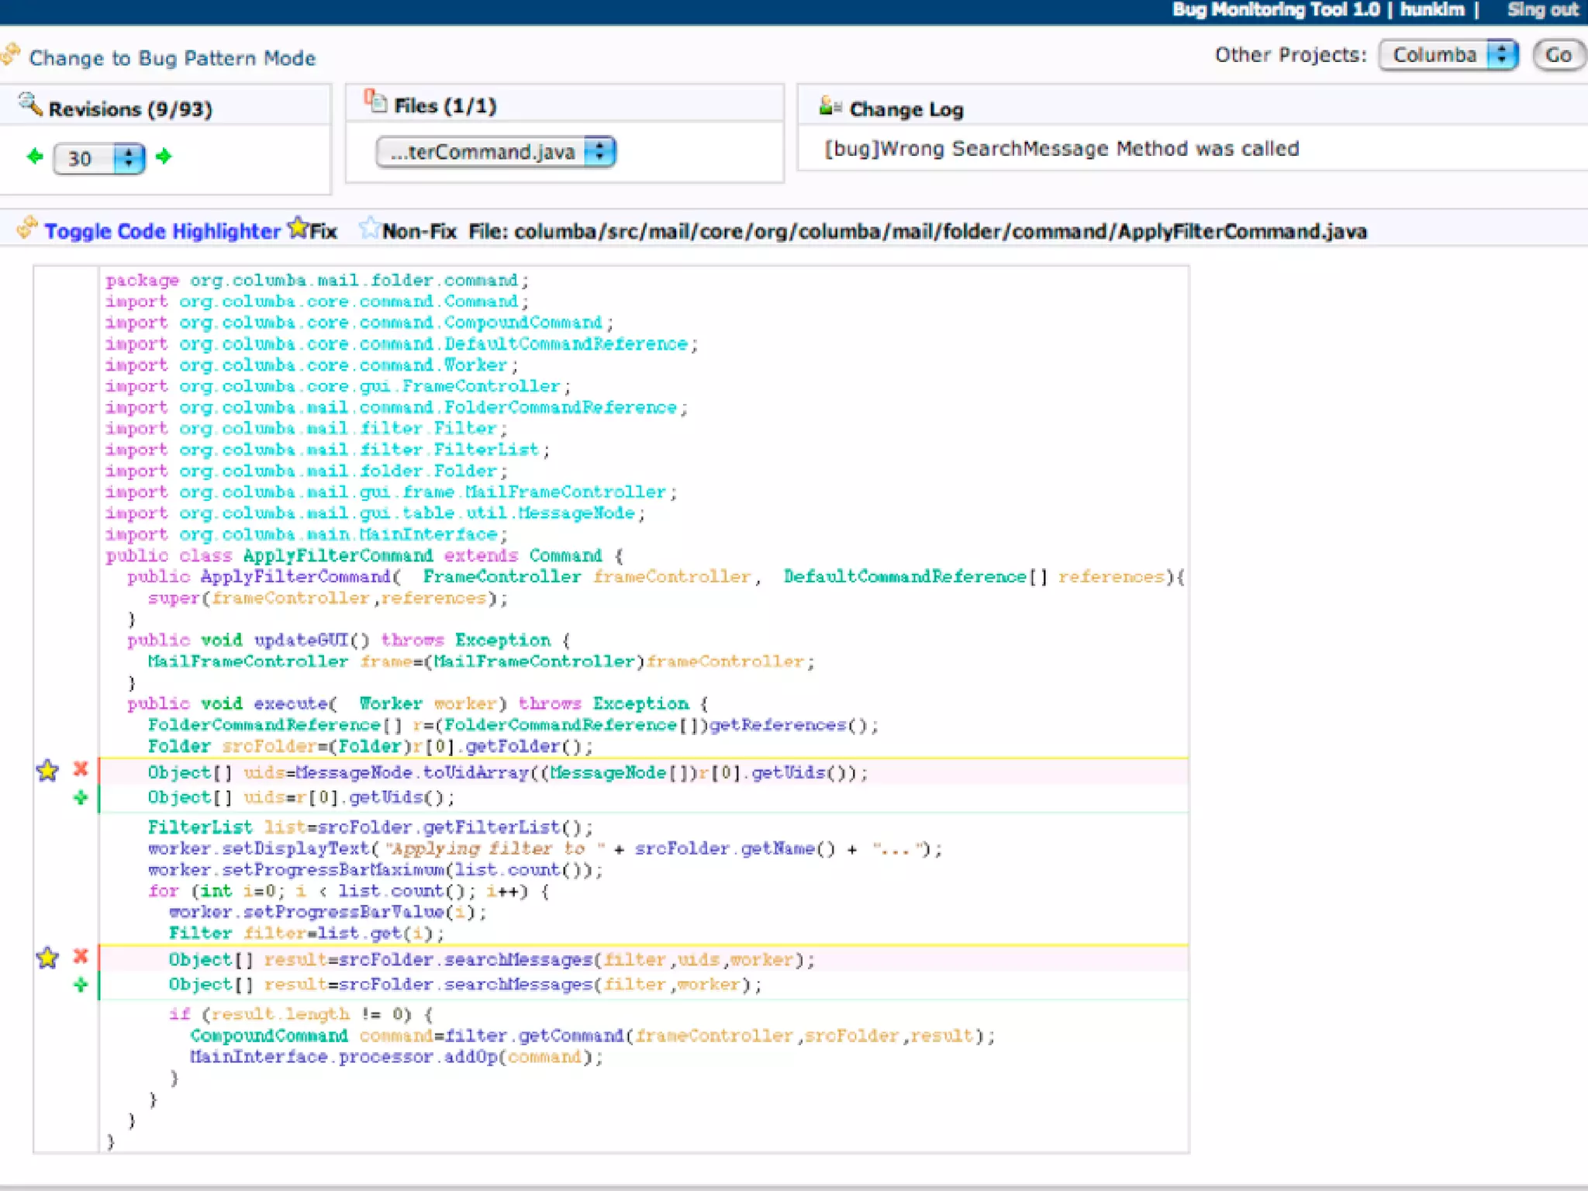This screenshot has width=1588, height=1191.
Task: Click the Files panel document icon
Action: point(375,101)
